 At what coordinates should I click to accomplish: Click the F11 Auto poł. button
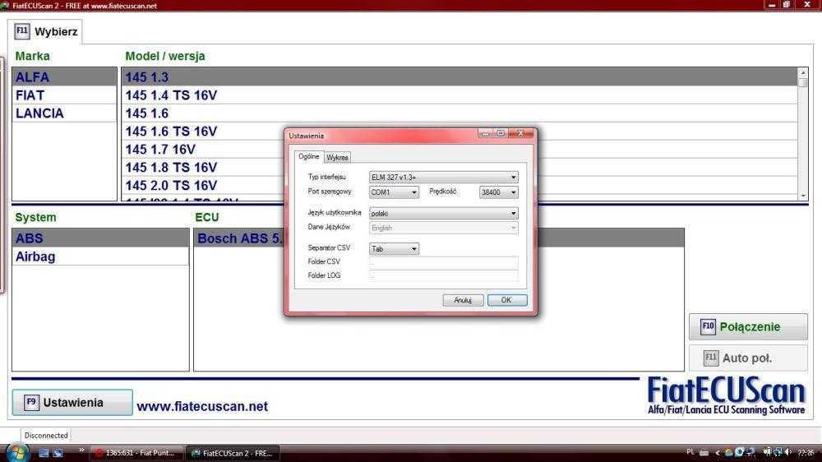pyautogui.click(x=748, y=358)
